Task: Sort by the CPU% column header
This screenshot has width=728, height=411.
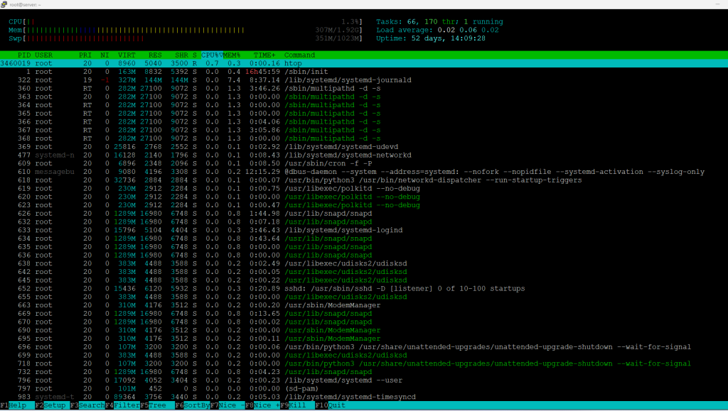Action: pyautogui.click(x=211, y=55)
